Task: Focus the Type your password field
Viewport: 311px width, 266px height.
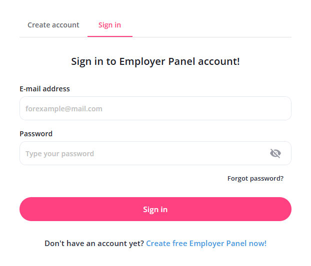Action: point(142,153)
